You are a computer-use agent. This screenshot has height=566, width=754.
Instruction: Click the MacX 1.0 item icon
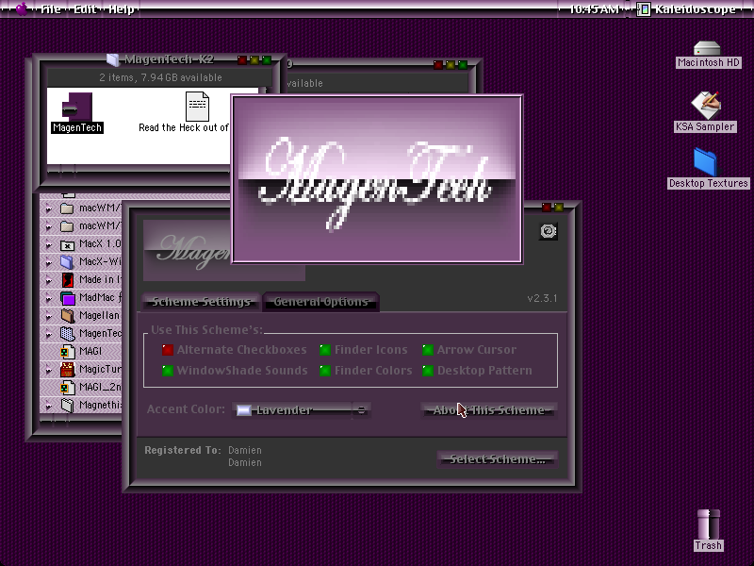pyautogui.click(x=67, y=244)
